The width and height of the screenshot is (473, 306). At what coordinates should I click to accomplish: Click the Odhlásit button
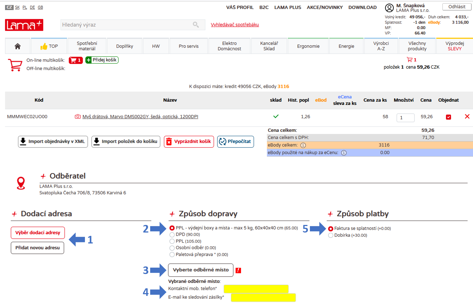(457, 7)
